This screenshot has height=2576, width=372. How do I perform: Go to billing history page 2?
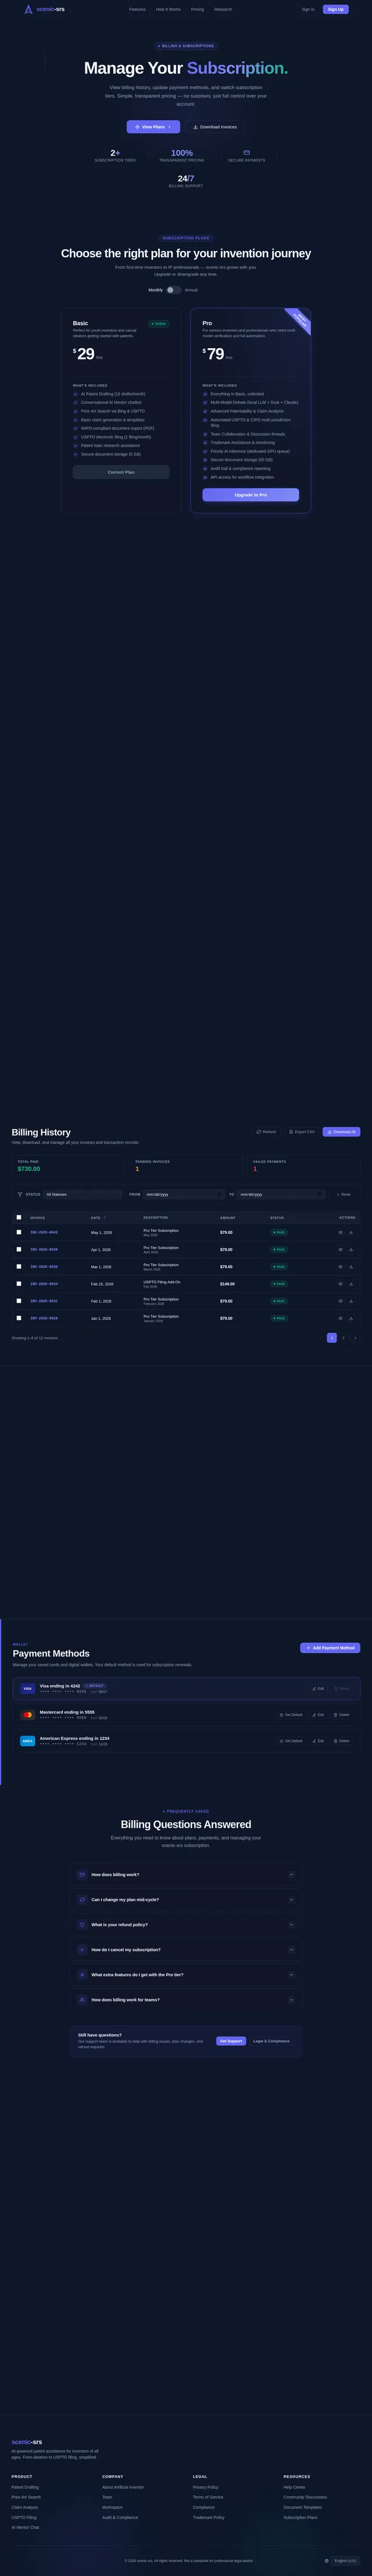pyautogui.click(x=343, y=1338)
